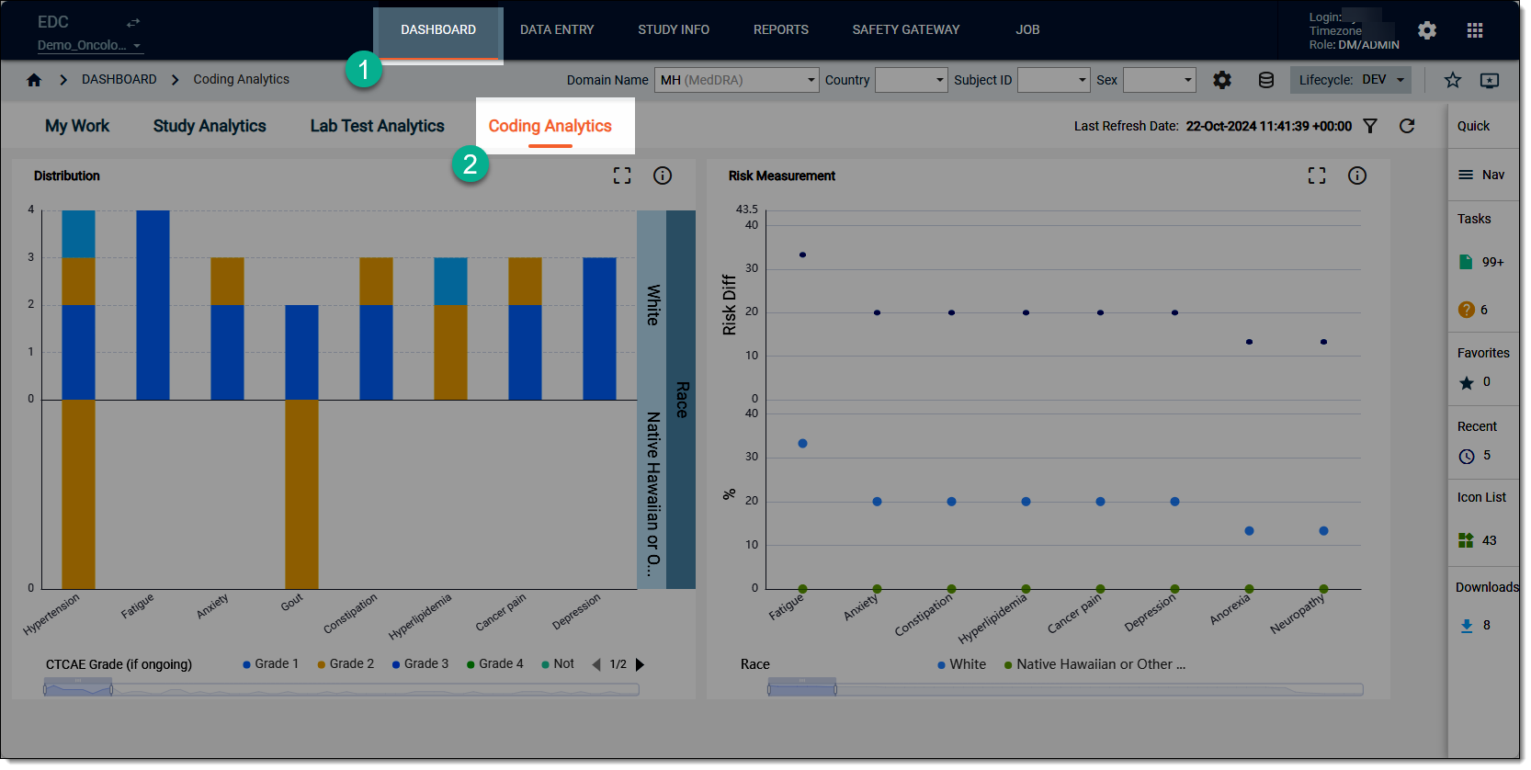Toggle the Not legend series
Image resolution: width=1531 pixels, height=770 pixels.
coord(558,664)
